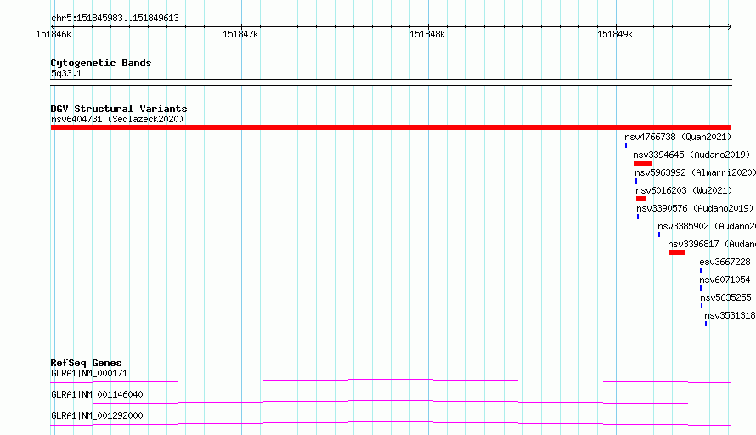The height and width of the screenshot is (435, 756).
Task: Select the DGV Structural Variants track title
Action: coord(119,109)
